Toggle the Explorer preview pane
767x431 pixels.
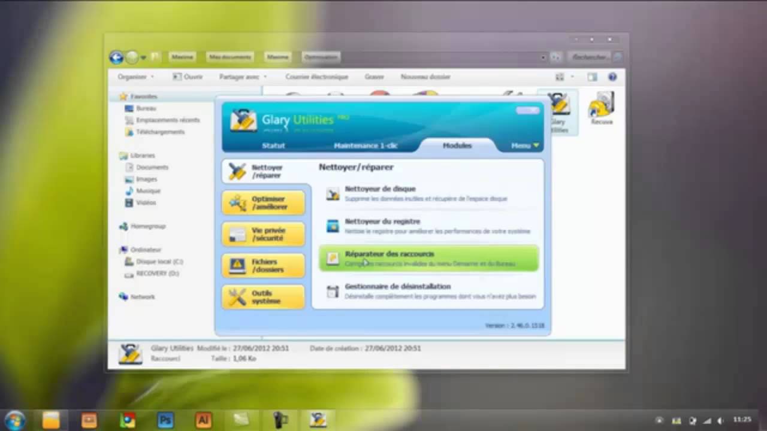pos(592,77)
